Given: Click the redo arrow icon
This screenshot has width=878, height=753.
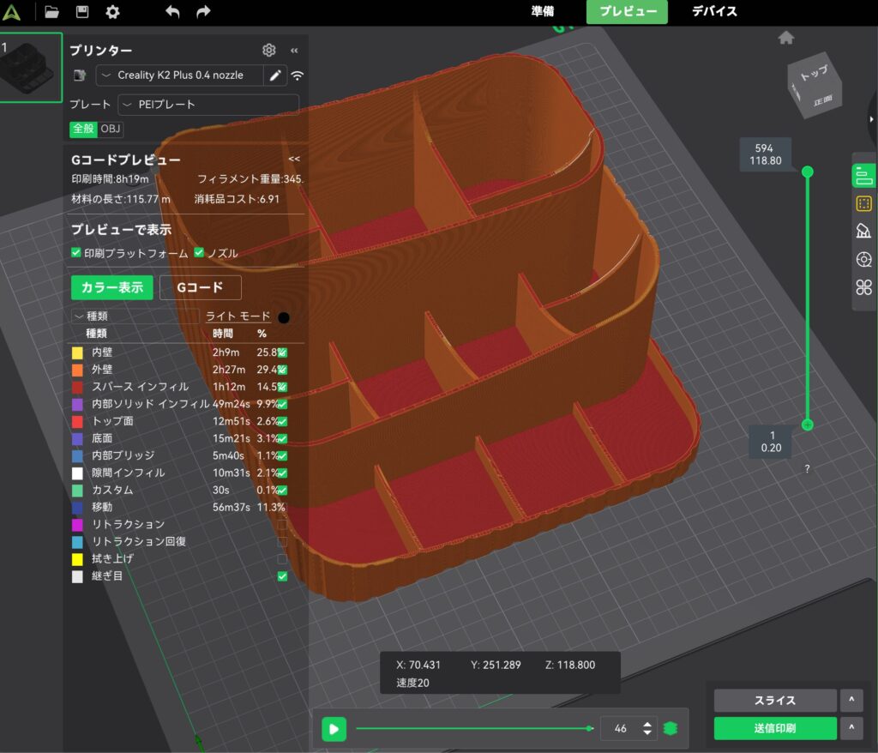Looking at the screenshot, I should (203, 11).
